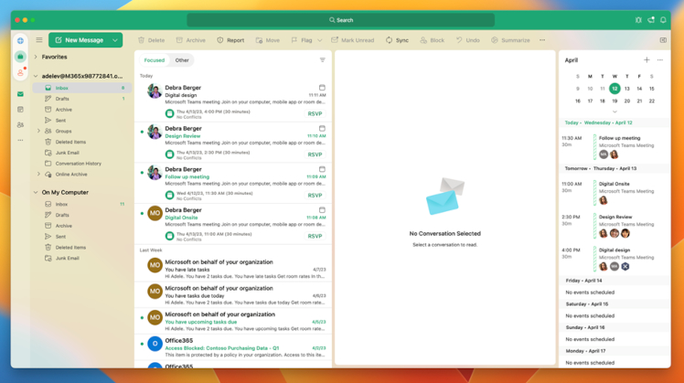Screen dimensions: 684x383
Task: Open notifications bell icon
Action: click(x=663, y=20)
